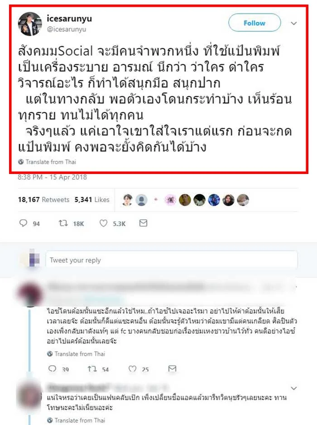
Task: Focus the Tweet your reply field
Action: 172,260
